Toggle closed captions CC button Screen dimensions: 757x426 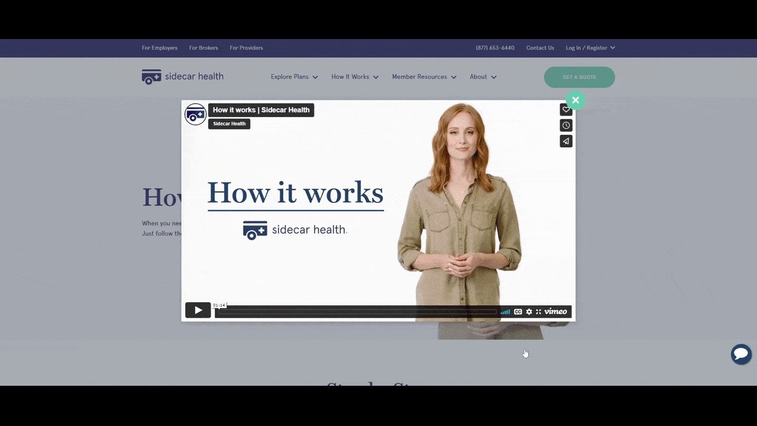click(518, 312)
